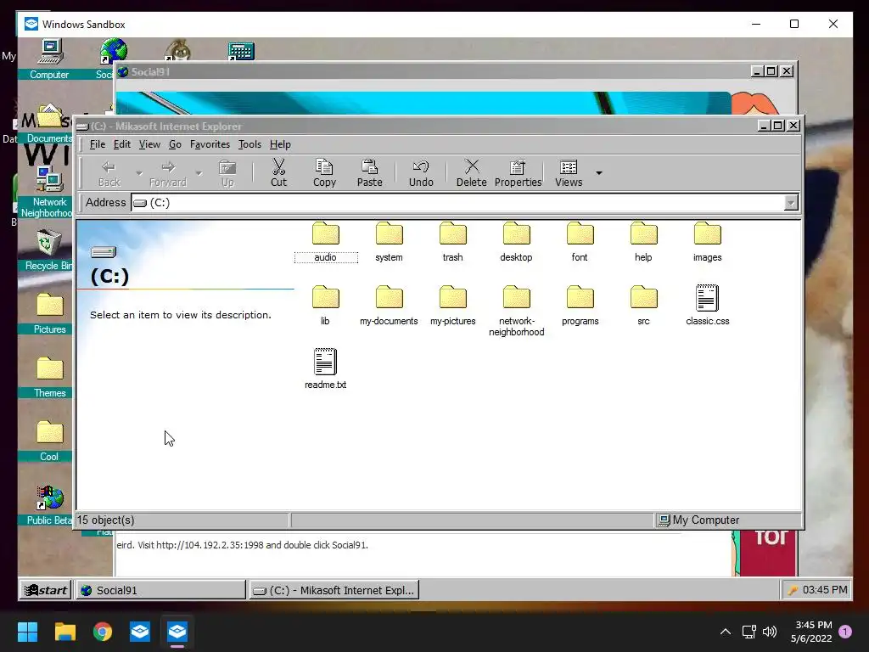869x652 pixels.
Task: Open Chrome from the Windows taskbar
Action: pos(103,632)
